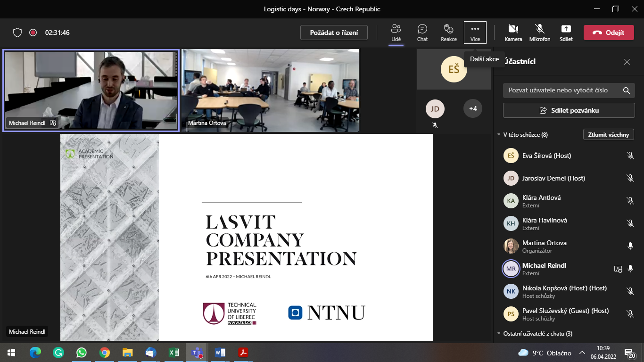The image size is (644, 362).
Task: Open the Reakce reactions menu
Action: click(449, 33)
